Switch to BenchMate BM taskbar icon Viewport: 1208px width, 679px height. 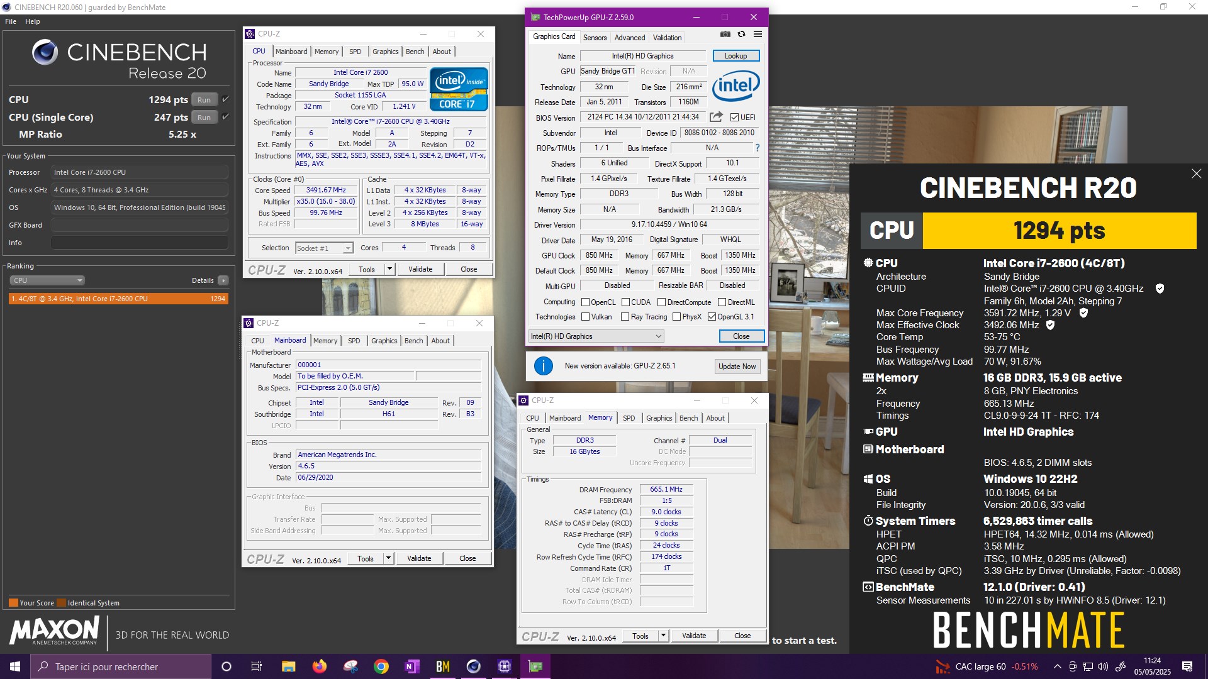(x=443, y=666)
